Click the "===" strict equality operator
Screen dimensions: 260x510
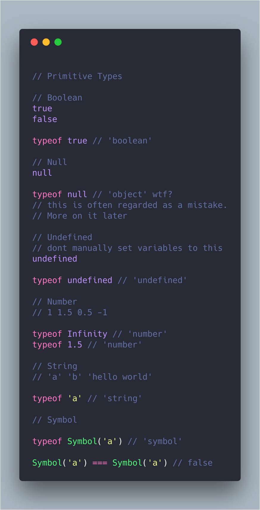pyautogui.click(x=100, y=463)
